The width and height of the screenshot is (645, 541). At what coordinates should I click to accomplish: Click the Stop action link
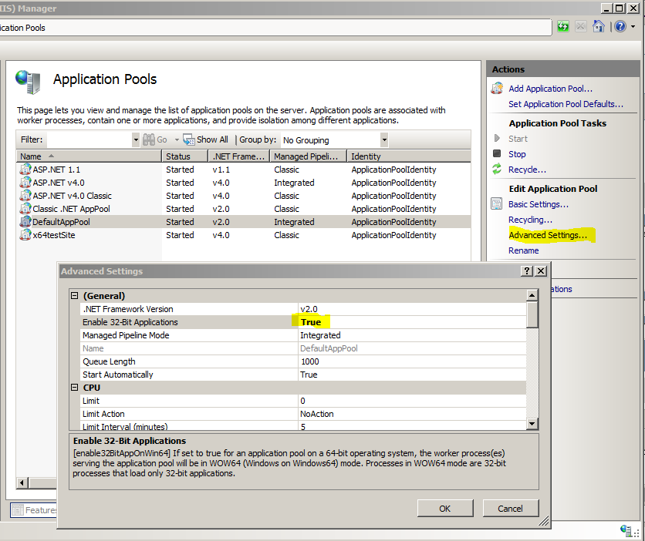(x=517, y=154)
